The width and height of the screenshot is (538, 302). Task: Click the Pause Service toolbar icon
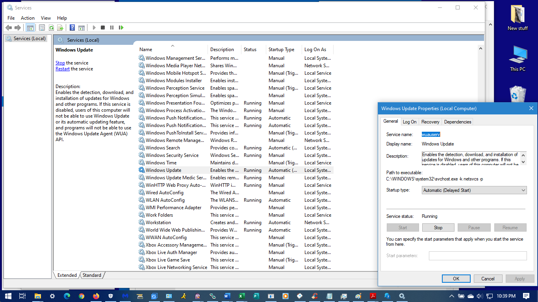(112, 28)
